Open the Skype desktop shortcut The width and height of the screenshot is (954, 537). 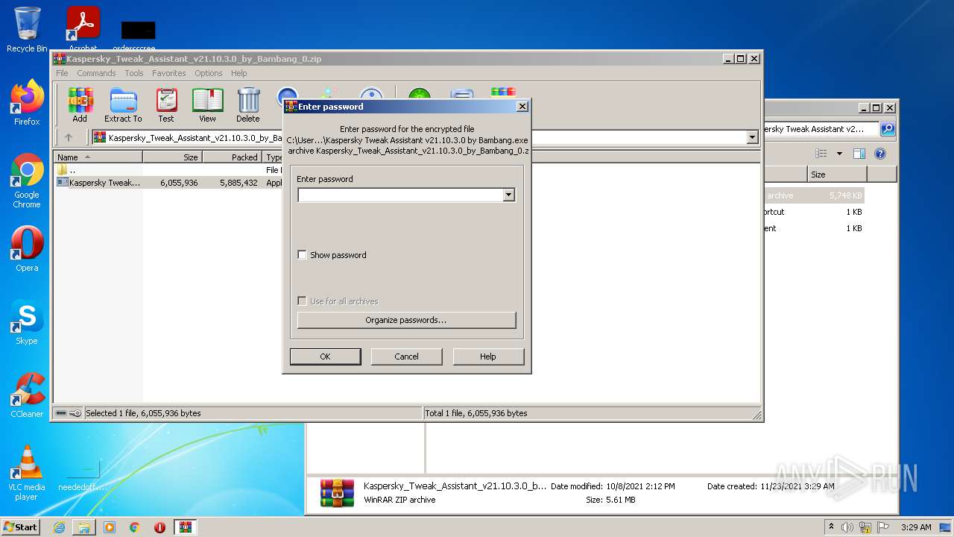point(27,322)
